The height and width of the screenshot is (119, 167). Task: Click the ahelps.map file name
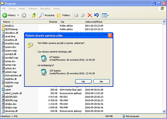tap(11, 108)
